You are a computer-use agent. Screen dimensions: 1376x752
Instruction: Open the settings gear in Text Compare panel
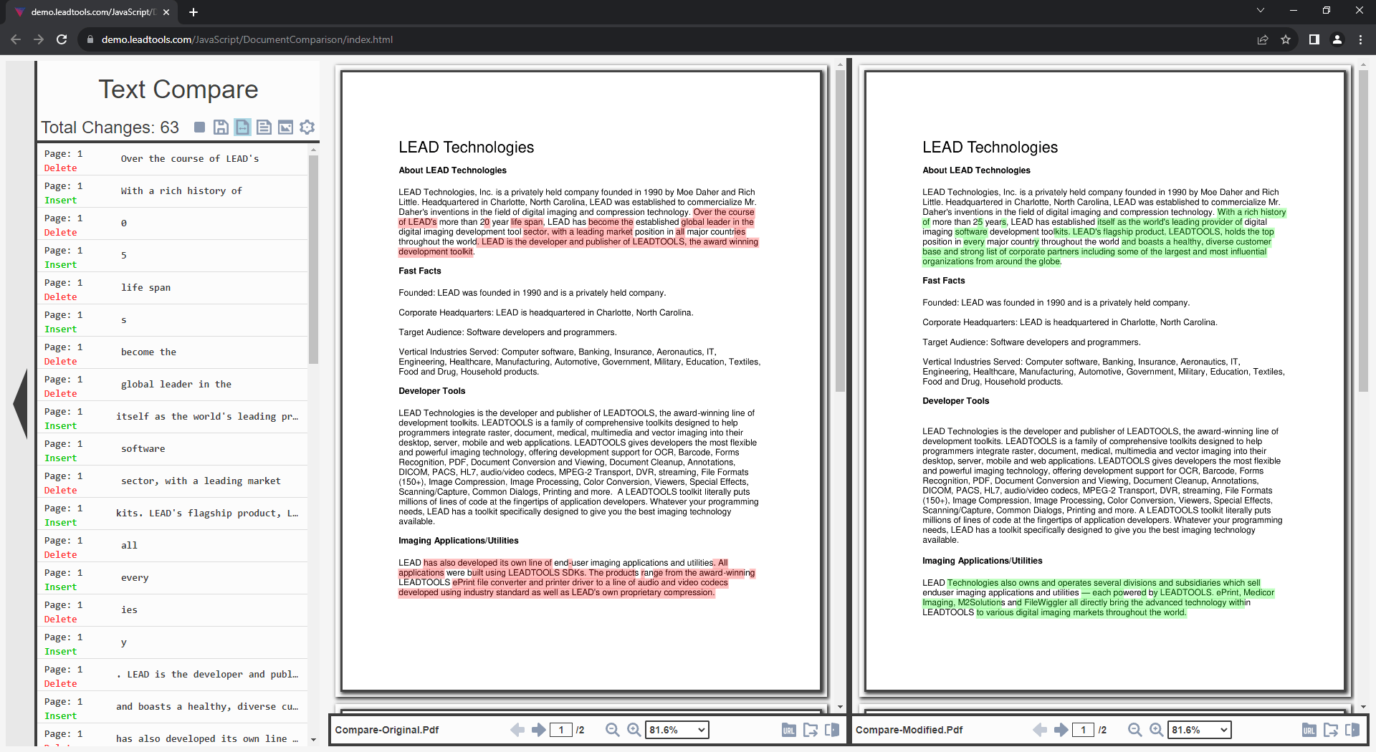click(x=307, y=127)
